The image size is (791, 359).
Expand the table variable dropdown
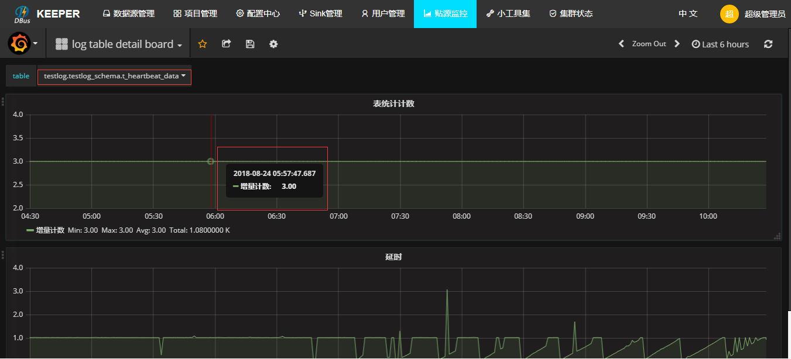(114, 76)
